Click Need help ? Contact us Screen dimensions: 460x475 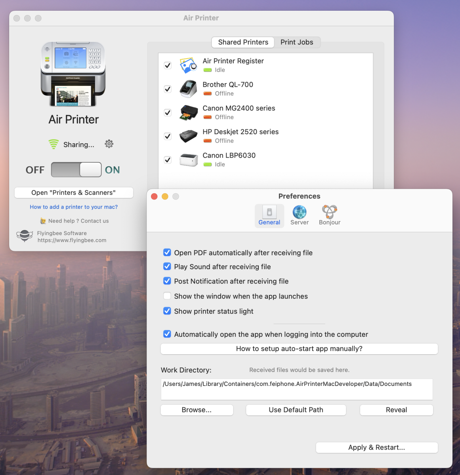click(78, 221)
